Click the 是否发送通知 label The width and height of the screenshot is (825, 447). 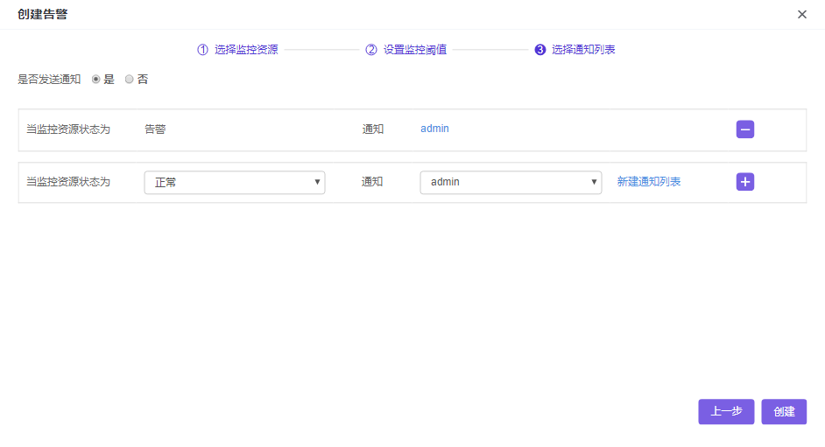(49, 80)
